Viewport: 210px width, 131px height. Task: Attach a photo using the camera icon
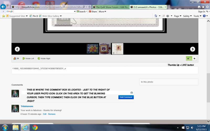click(x=132, y=92)
